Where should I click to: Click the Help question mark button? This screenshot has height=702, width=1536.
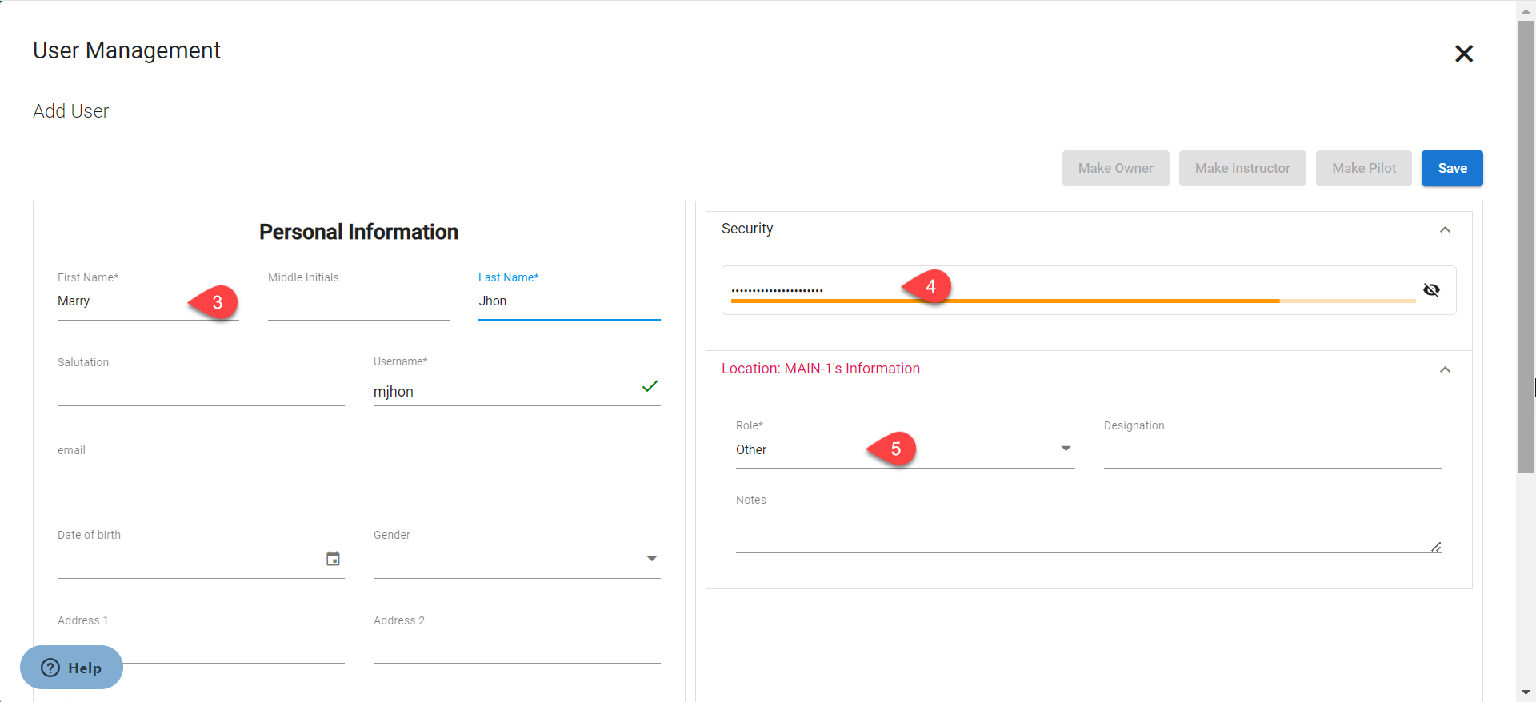[71, 668]
